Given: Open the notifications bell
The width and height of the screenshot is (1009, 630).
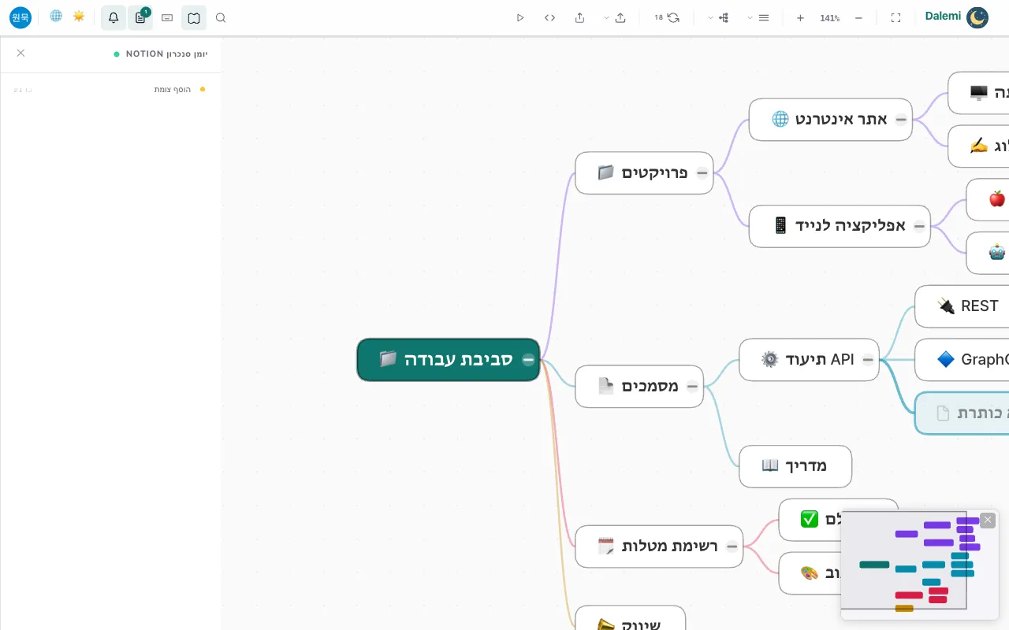Looking at the screenshot, I should [114, 17].
